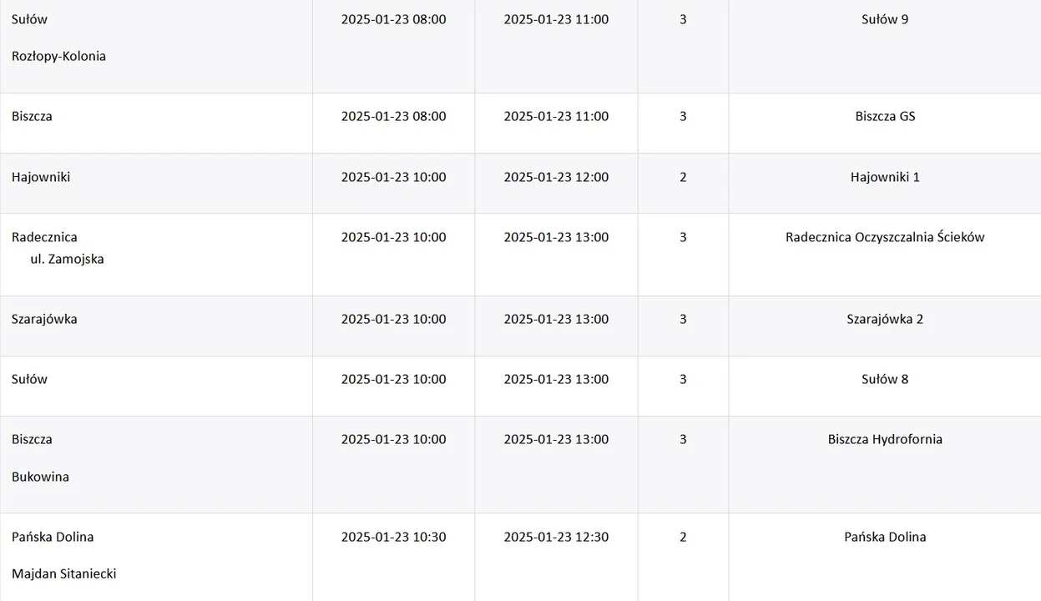The height and width of the screenshot is (601, 1041).
Task: Click the Szarajówka 2 station cell
Action: pyautogui.click(x=885, y=326)
